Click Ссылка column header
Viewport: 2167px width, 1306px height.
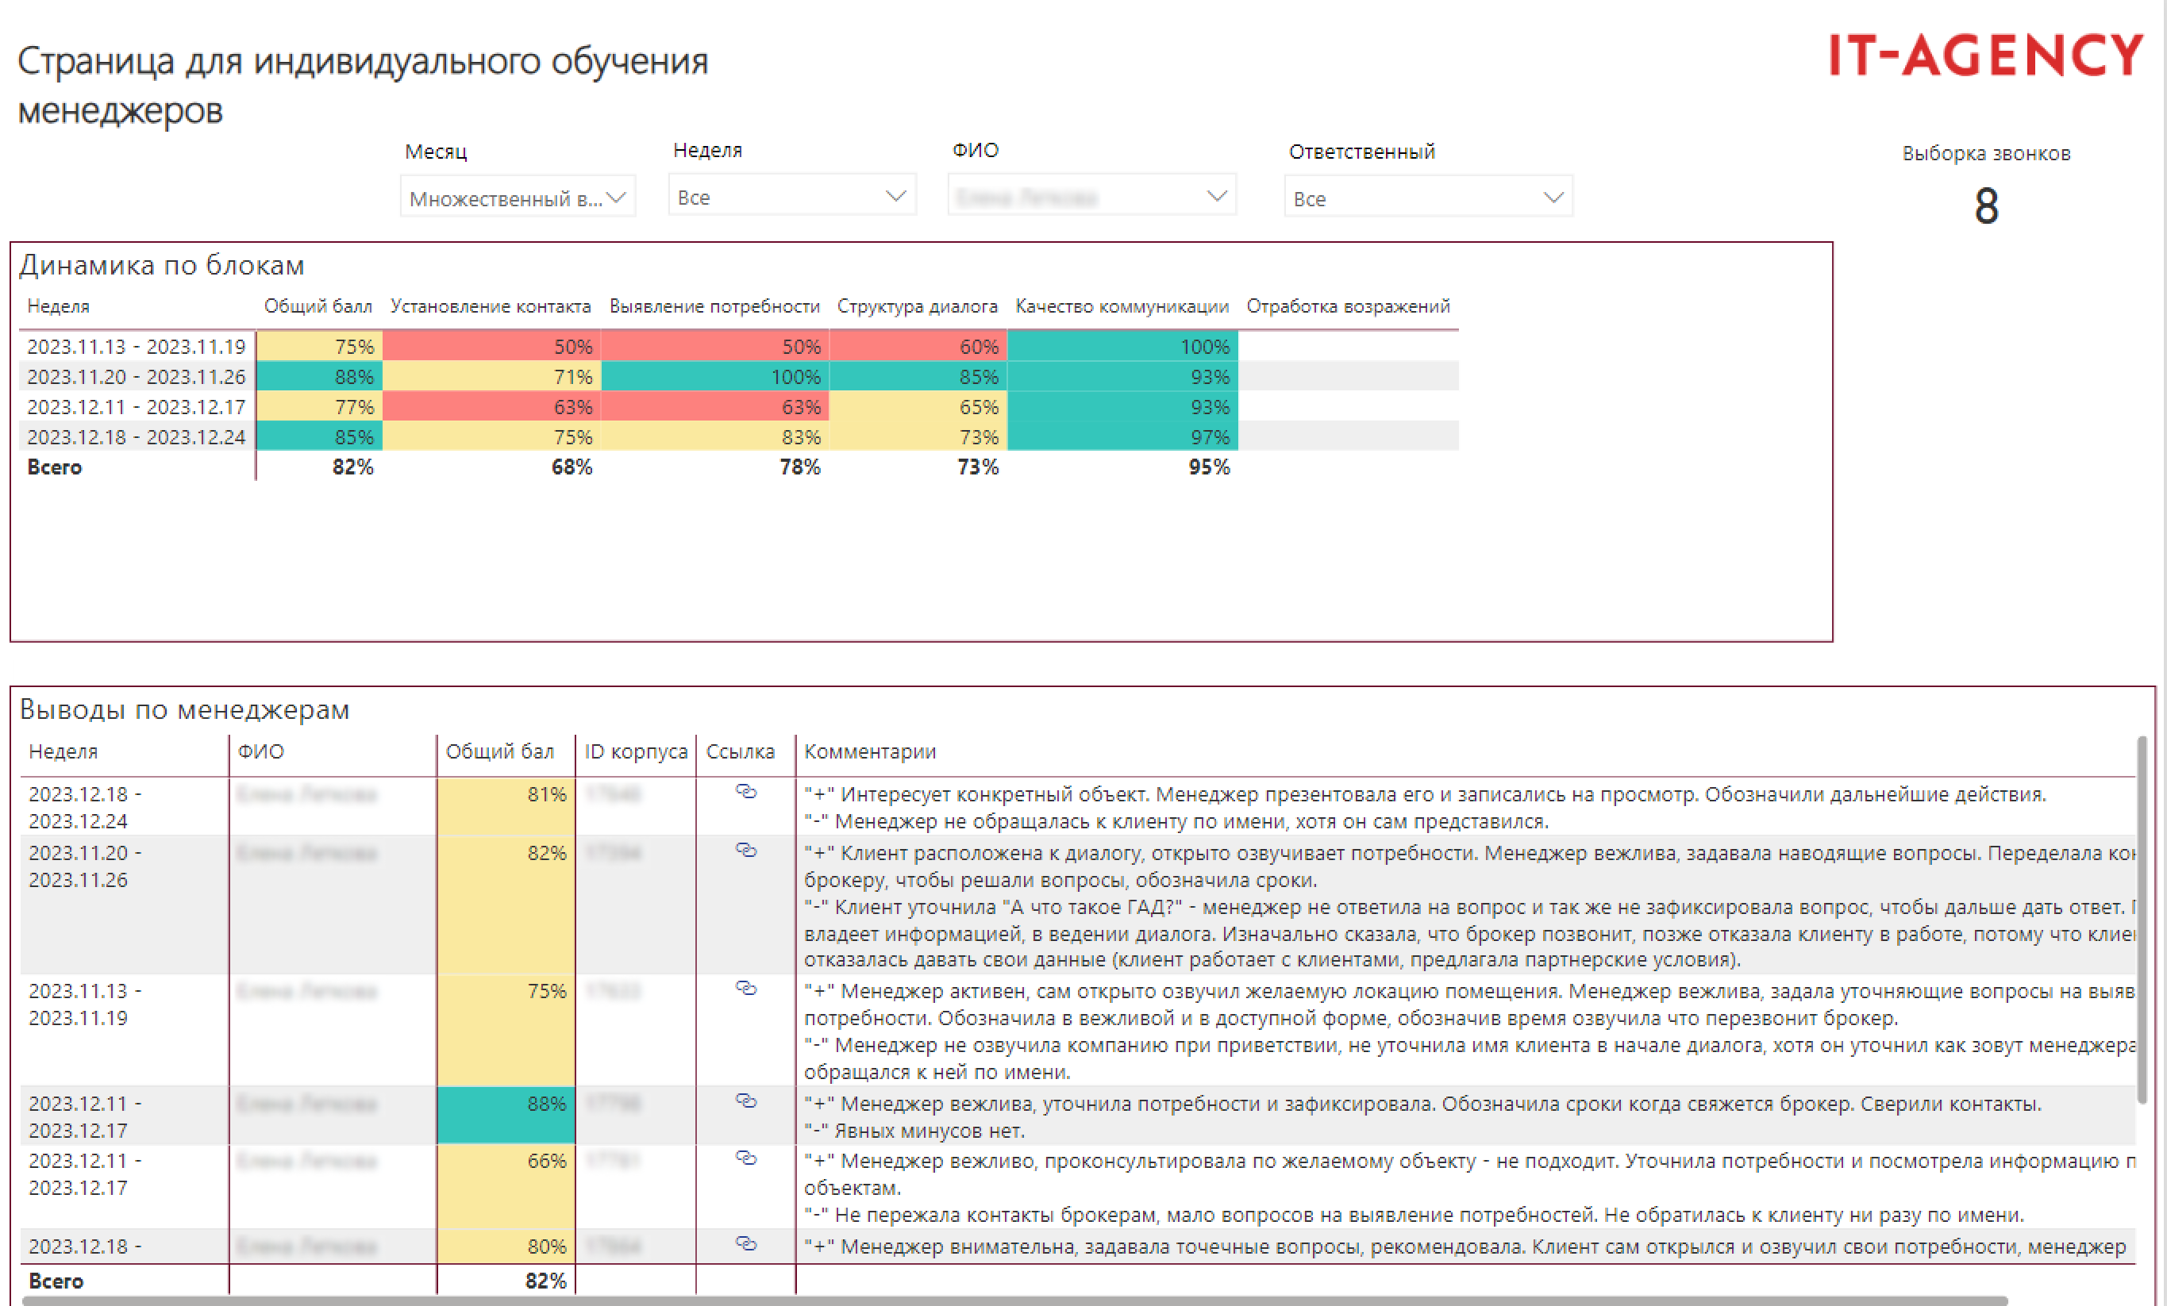(x=741, y=751)
